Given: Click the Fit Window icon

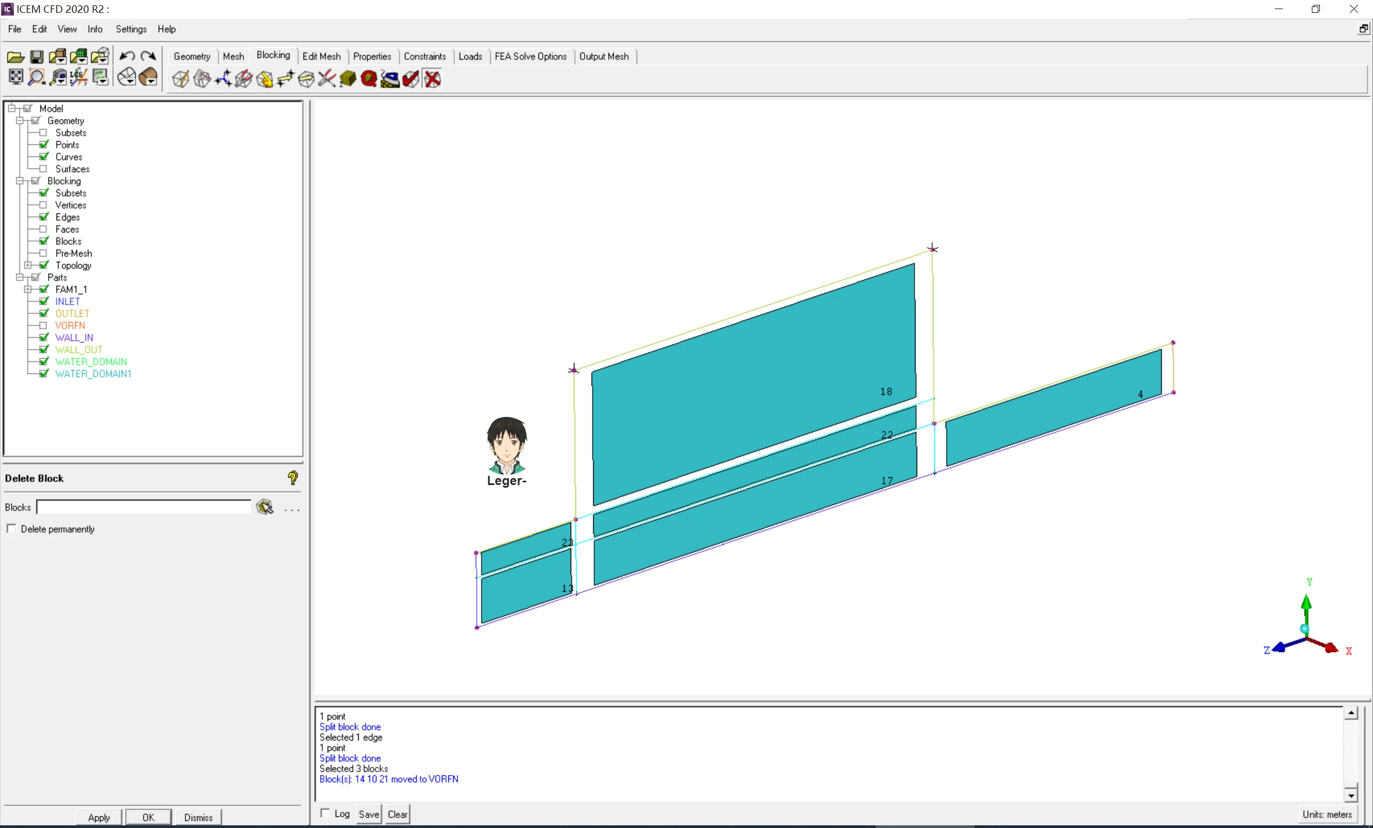Looking at the screenshot, I should [16, 77].
